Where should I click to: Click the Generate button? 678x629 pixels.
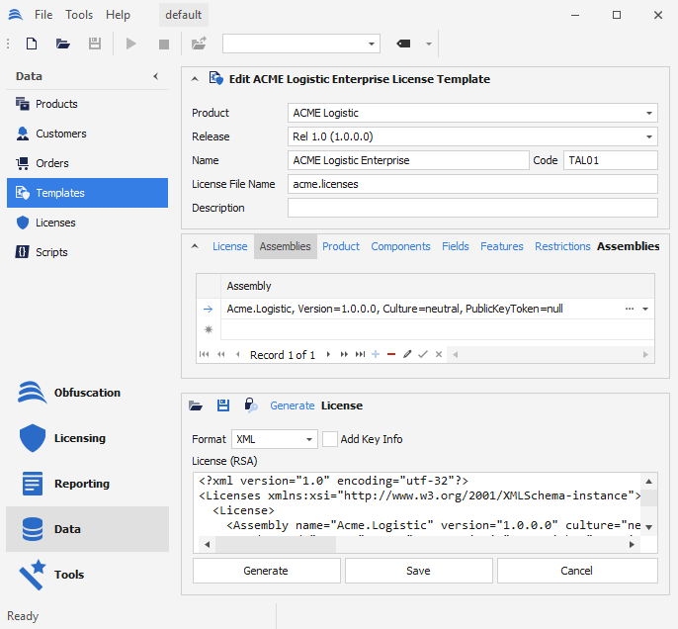tap(266, 571)
